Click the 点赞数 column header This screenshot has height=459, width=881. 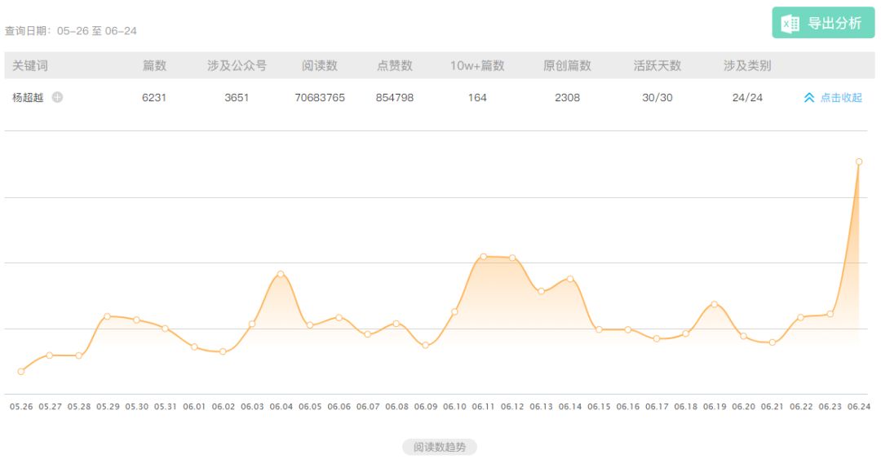[394, 65]
